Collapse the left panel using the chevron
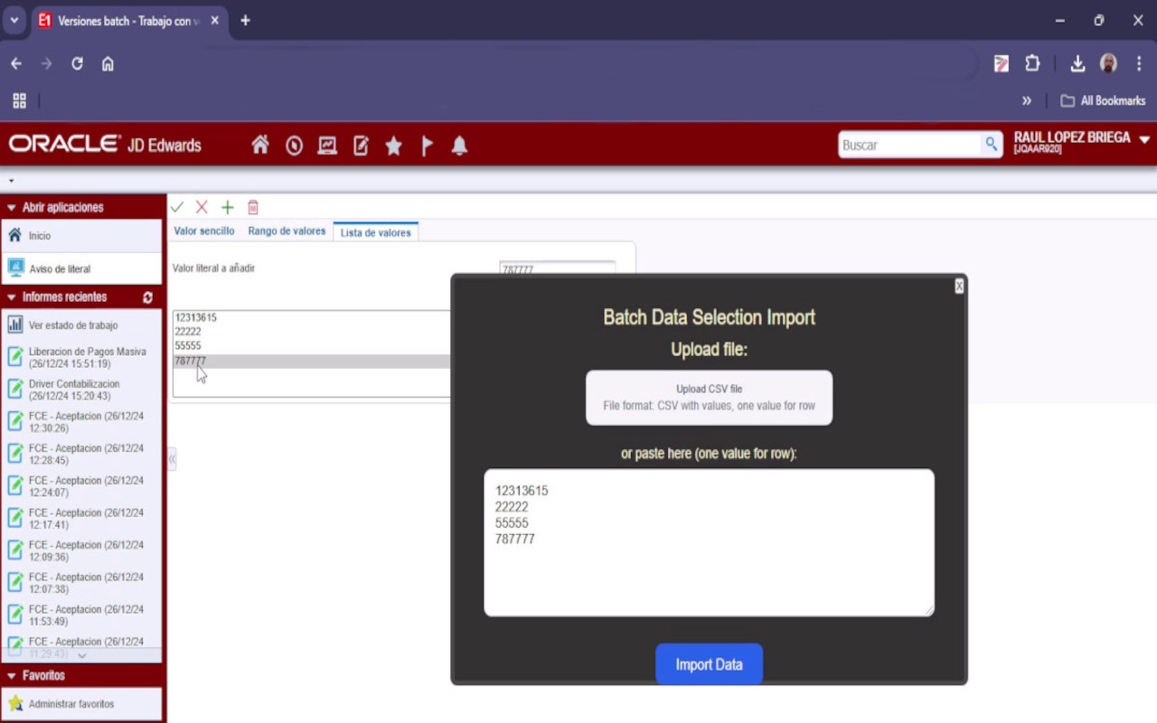Image resolution: width=1157 pixels, height=723 pixels. tap(171, 459)
